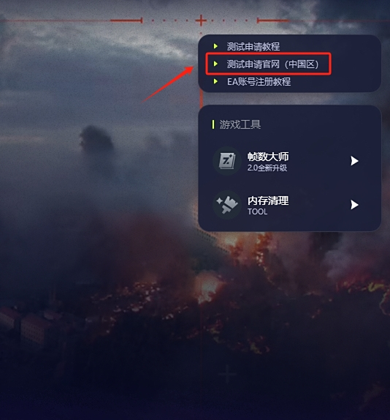Click the dark smoke cloud in background
This screenshot has width=390, height=420.
pyautogui.click(x=96, y=140)
